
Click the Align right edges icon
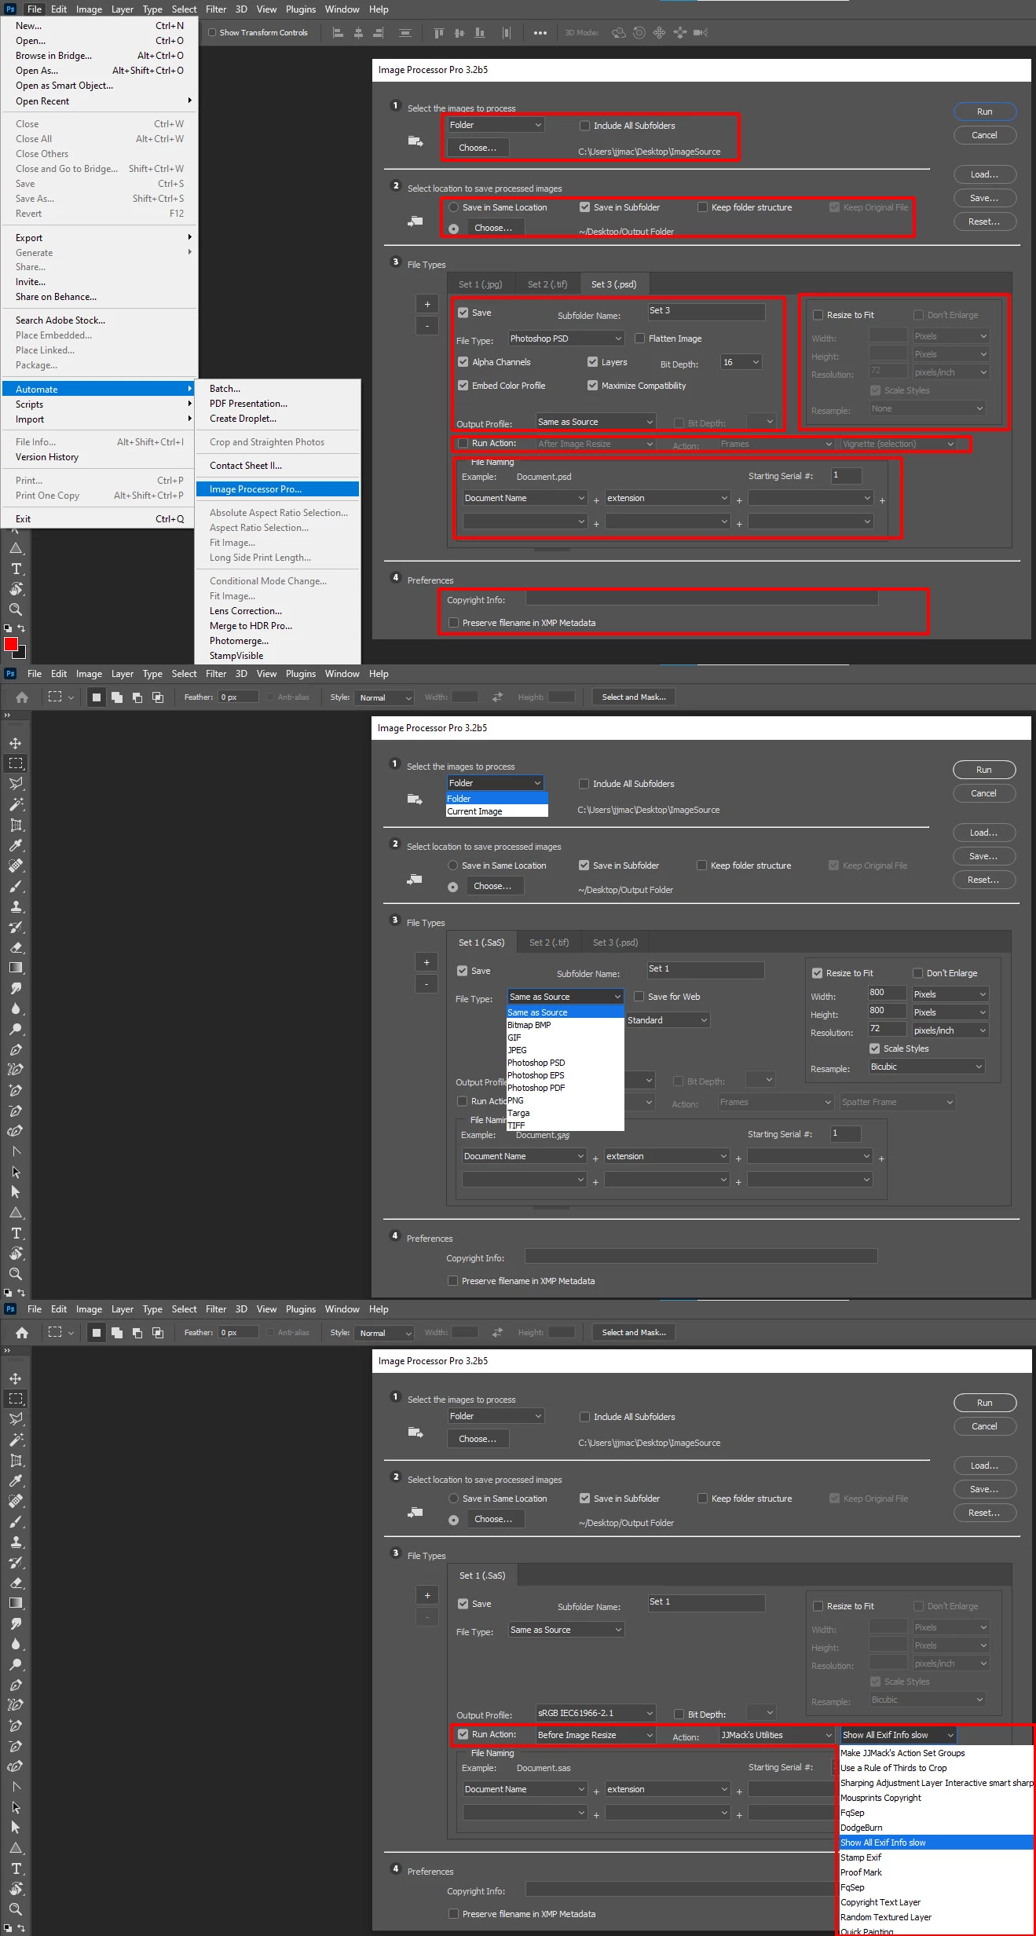coord(379,33)
